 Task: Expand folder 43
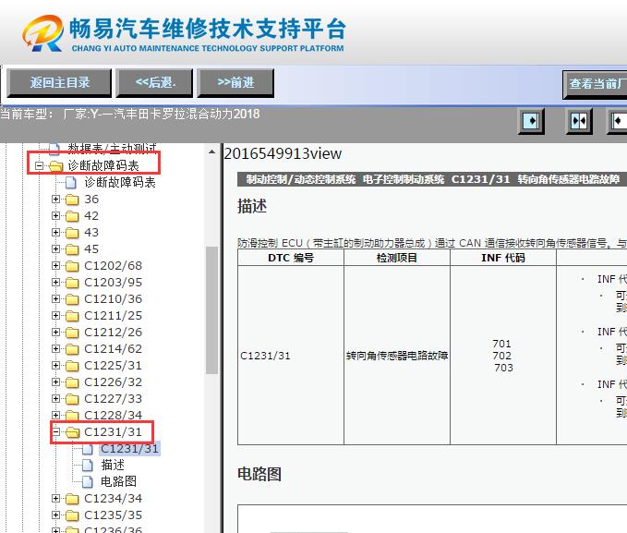[x=55, y=232]
